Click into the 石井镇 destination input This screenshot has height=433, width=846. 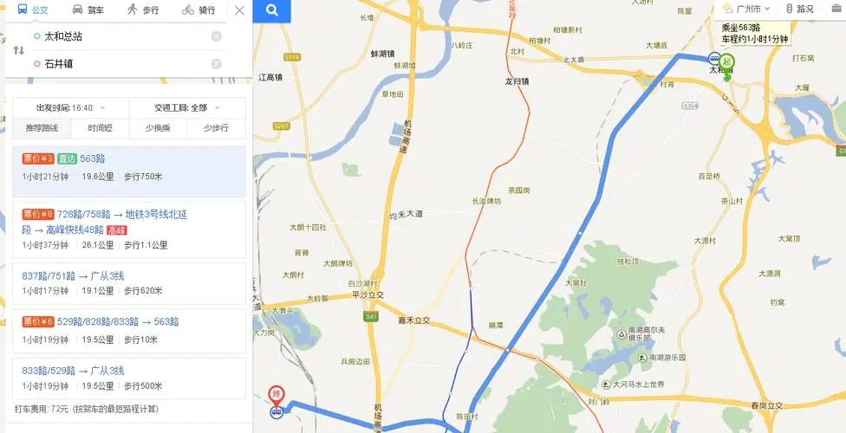click(124, 63)
